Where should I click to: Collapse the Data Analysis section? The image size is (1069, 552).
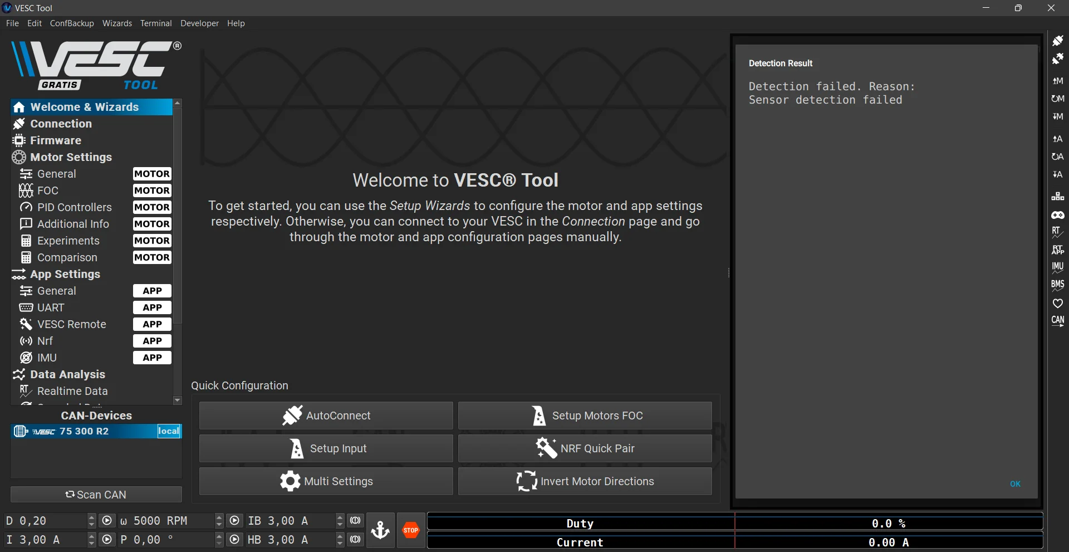click(x=91, y=374)
